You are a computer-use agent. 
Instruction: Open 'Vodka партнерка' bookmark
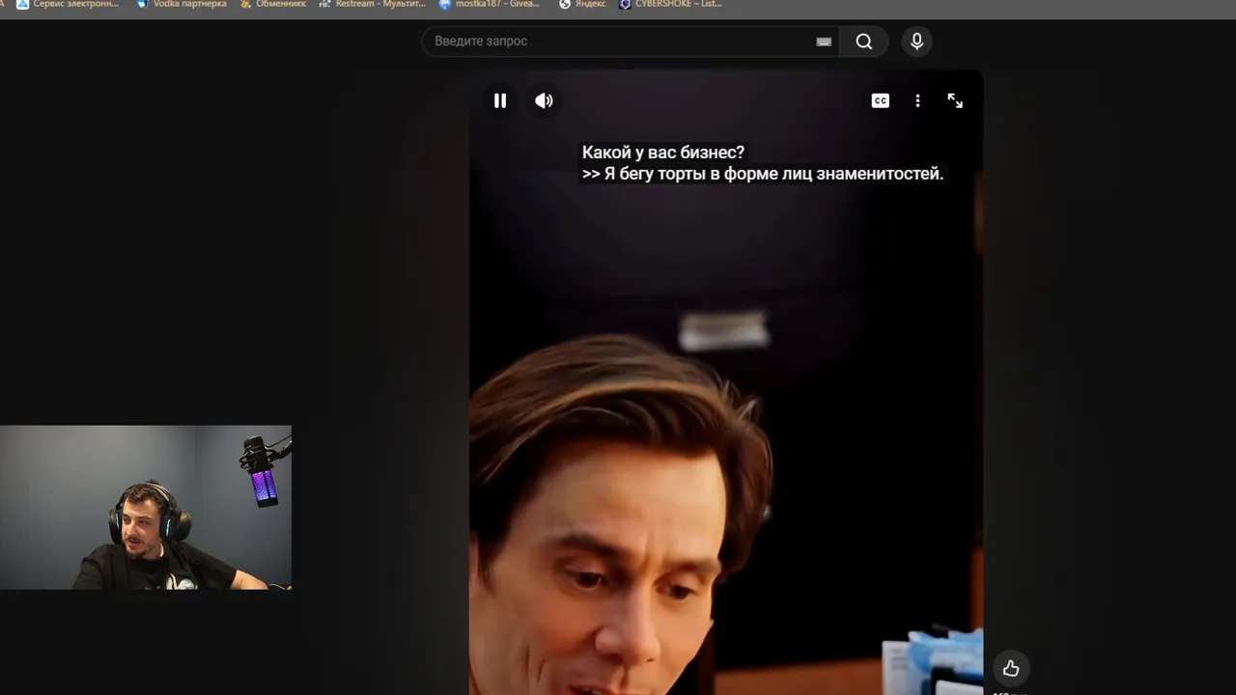pyautogui.click(x=181, y=5)
